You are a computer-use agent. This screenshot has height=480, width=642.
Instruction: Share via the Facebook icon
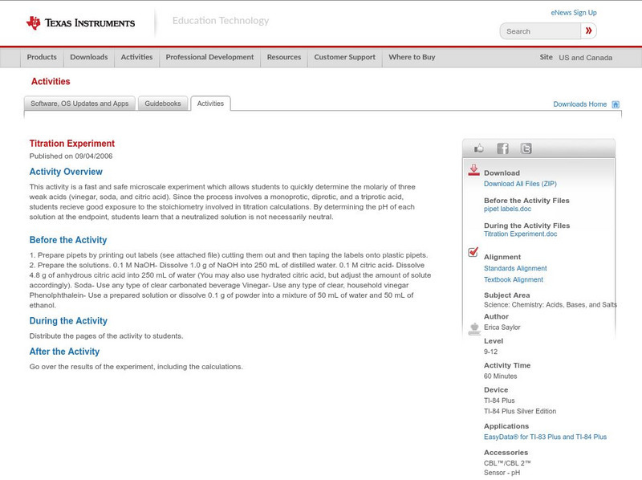[502, 148]
